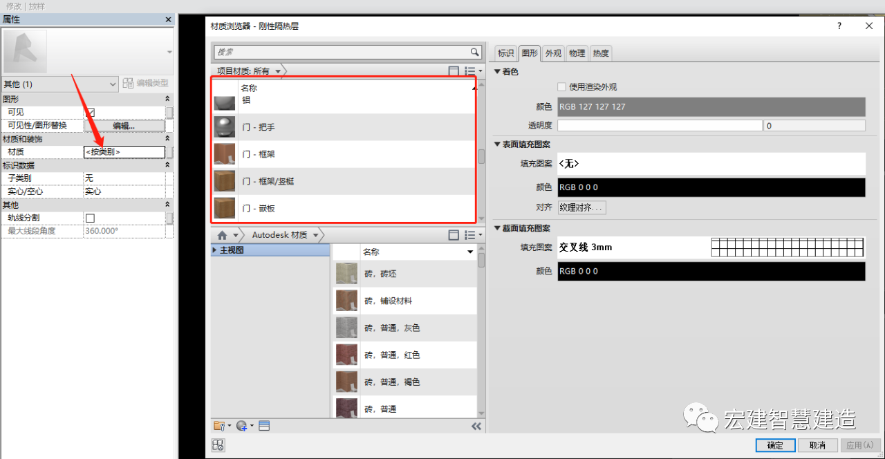Image resolution: width=885 pixels, height=459 pixels.
Task: Click the help question mark in material browser
Action: [839, 26]
